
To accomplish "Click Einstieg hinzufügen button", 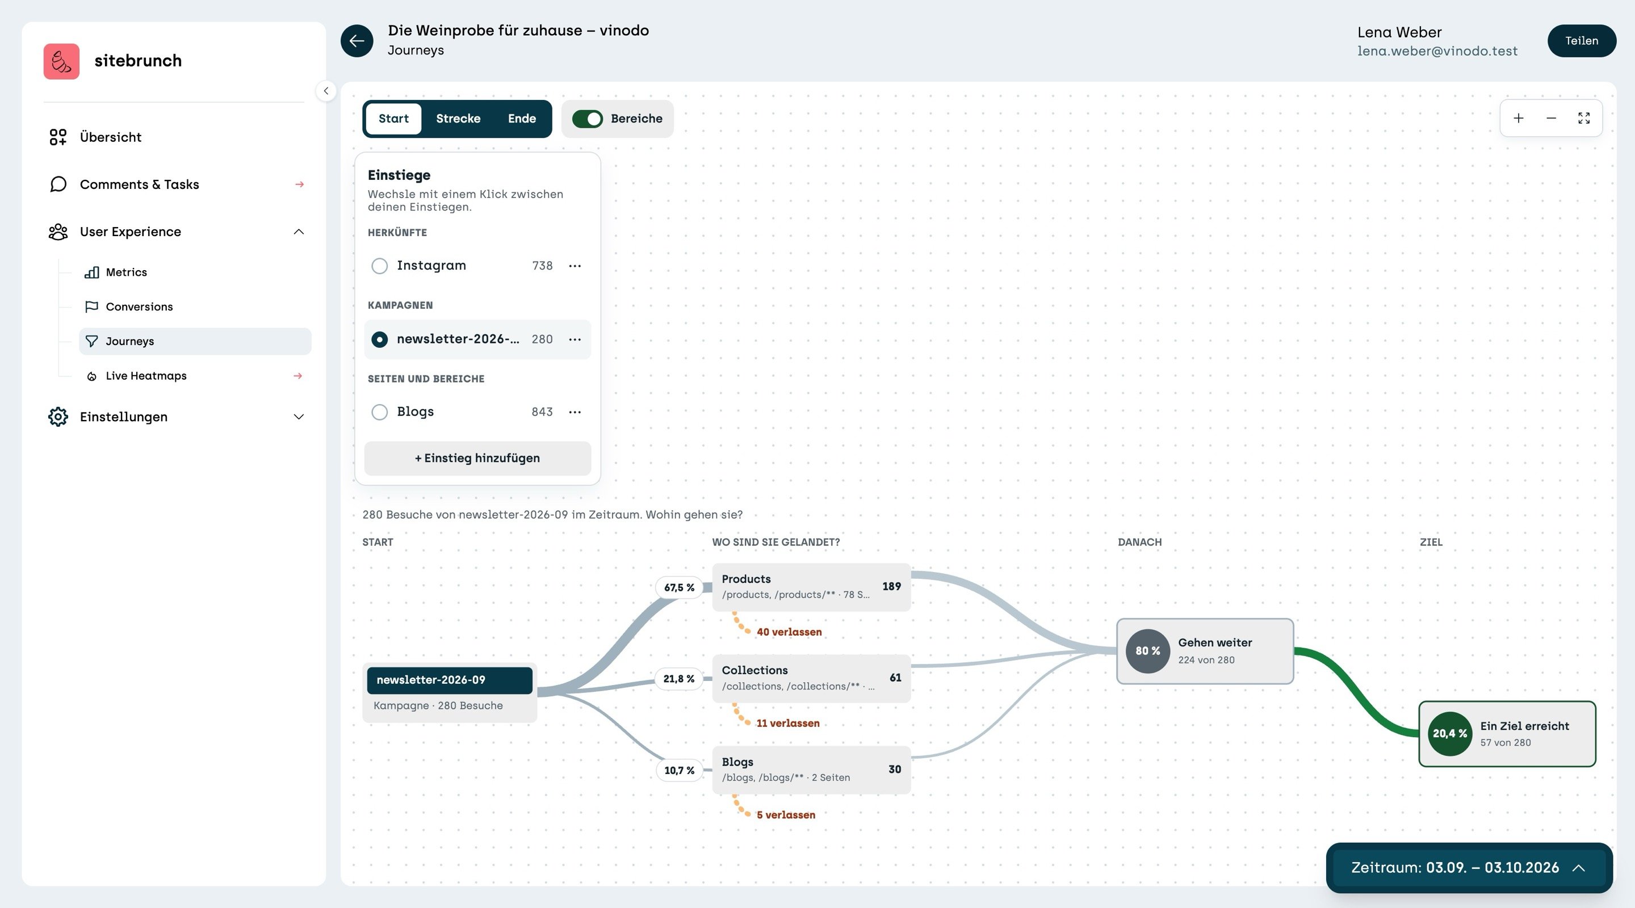I will coord(477,458).
